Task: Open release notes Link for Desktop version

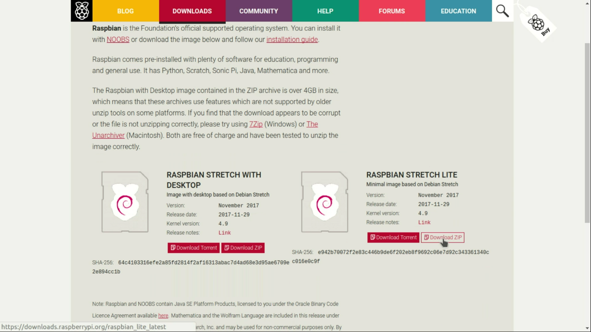Action: click(225, 233)
